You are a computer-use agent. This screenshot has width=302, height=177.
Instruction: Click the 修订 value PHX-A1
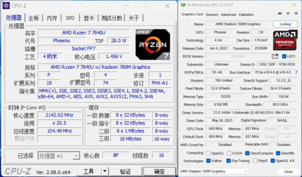coord(160,83)
